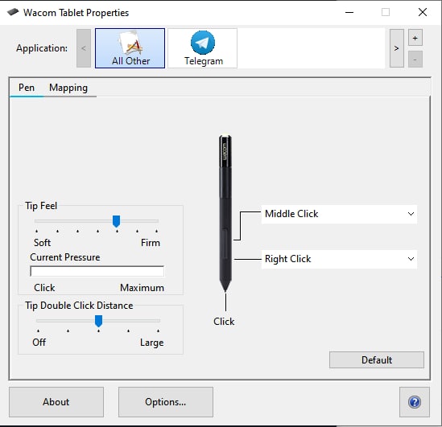Image resolution: width=442 pixels, height=427 pixels.
Task: Open help with the question mark icon
Action: coord(415,401)
